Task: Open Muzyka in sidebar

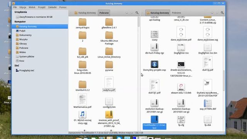Action: [22, 39]
